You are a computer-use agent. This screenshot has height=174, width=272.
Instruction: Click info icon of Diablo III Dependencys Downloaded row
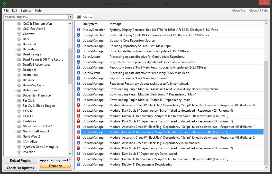tap(78, 164)
